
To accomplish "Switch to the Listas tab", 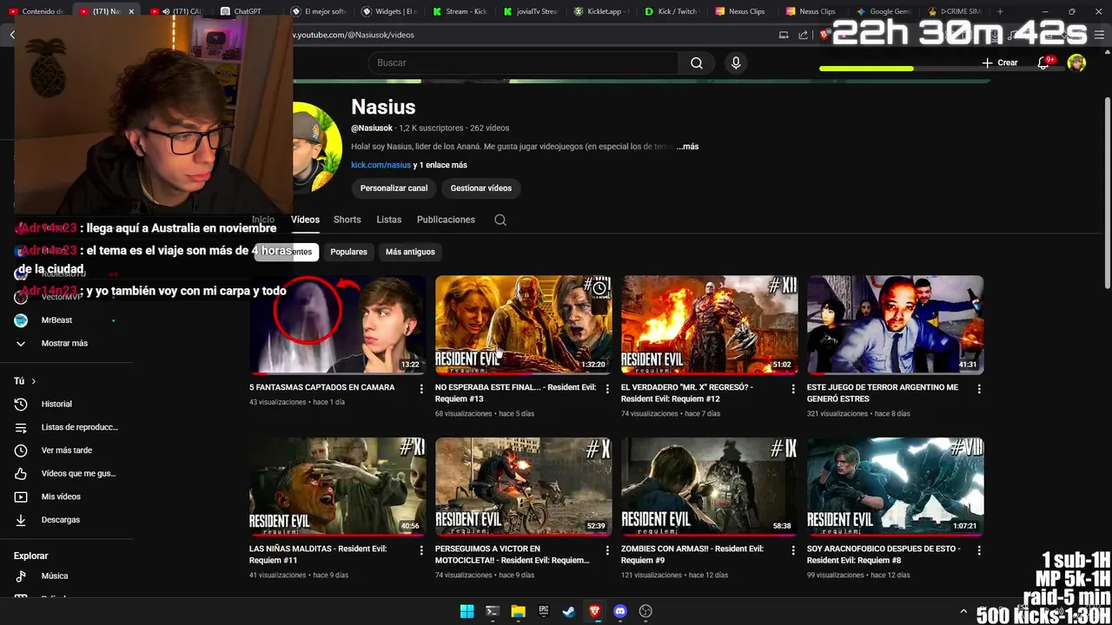I will pos(388,220).
